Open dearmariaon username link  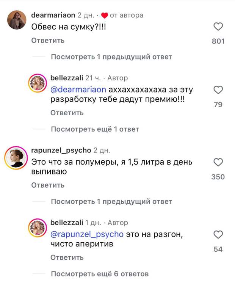(x=53, y=15)
